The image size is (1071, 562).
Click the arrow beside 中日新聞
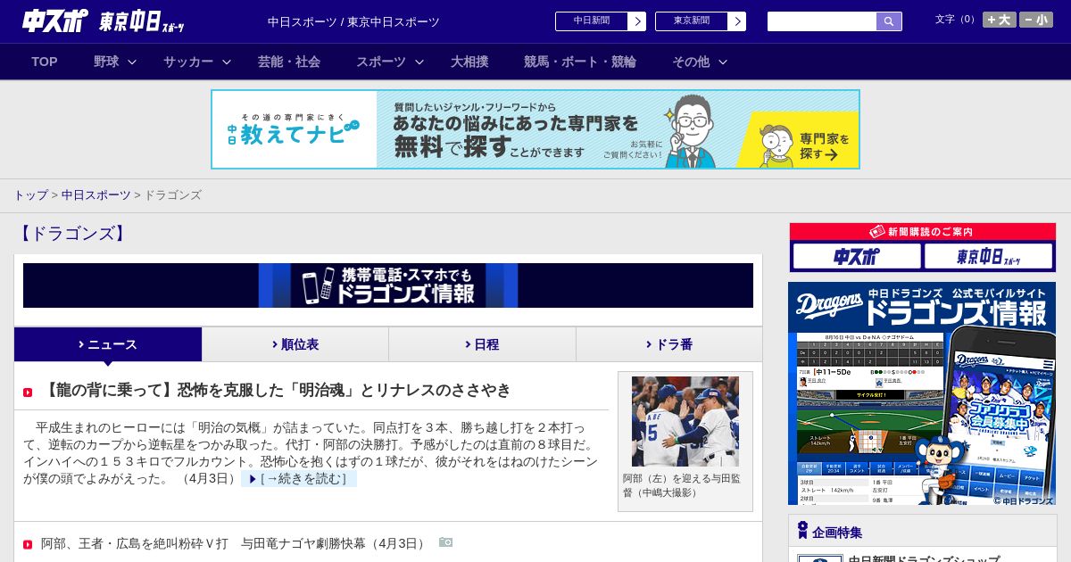637,21
